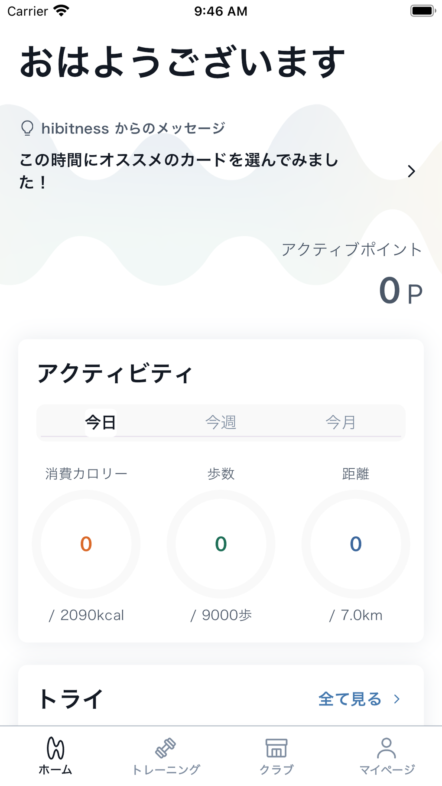This screenshot has width=442, height=786.
Task: Open the My Page person icon
Action: click(387, 748)
